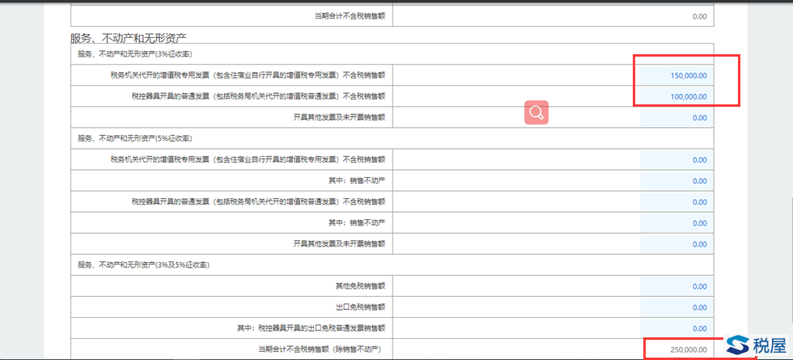This screenshot has width=793, height=360.
Task: Click 其中:税控器具开具的出口免税普通发票销售额 label
Action: [312, 328]
